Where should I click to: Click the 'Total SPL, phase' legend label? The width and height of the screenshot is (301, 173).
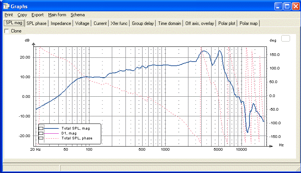77,138
